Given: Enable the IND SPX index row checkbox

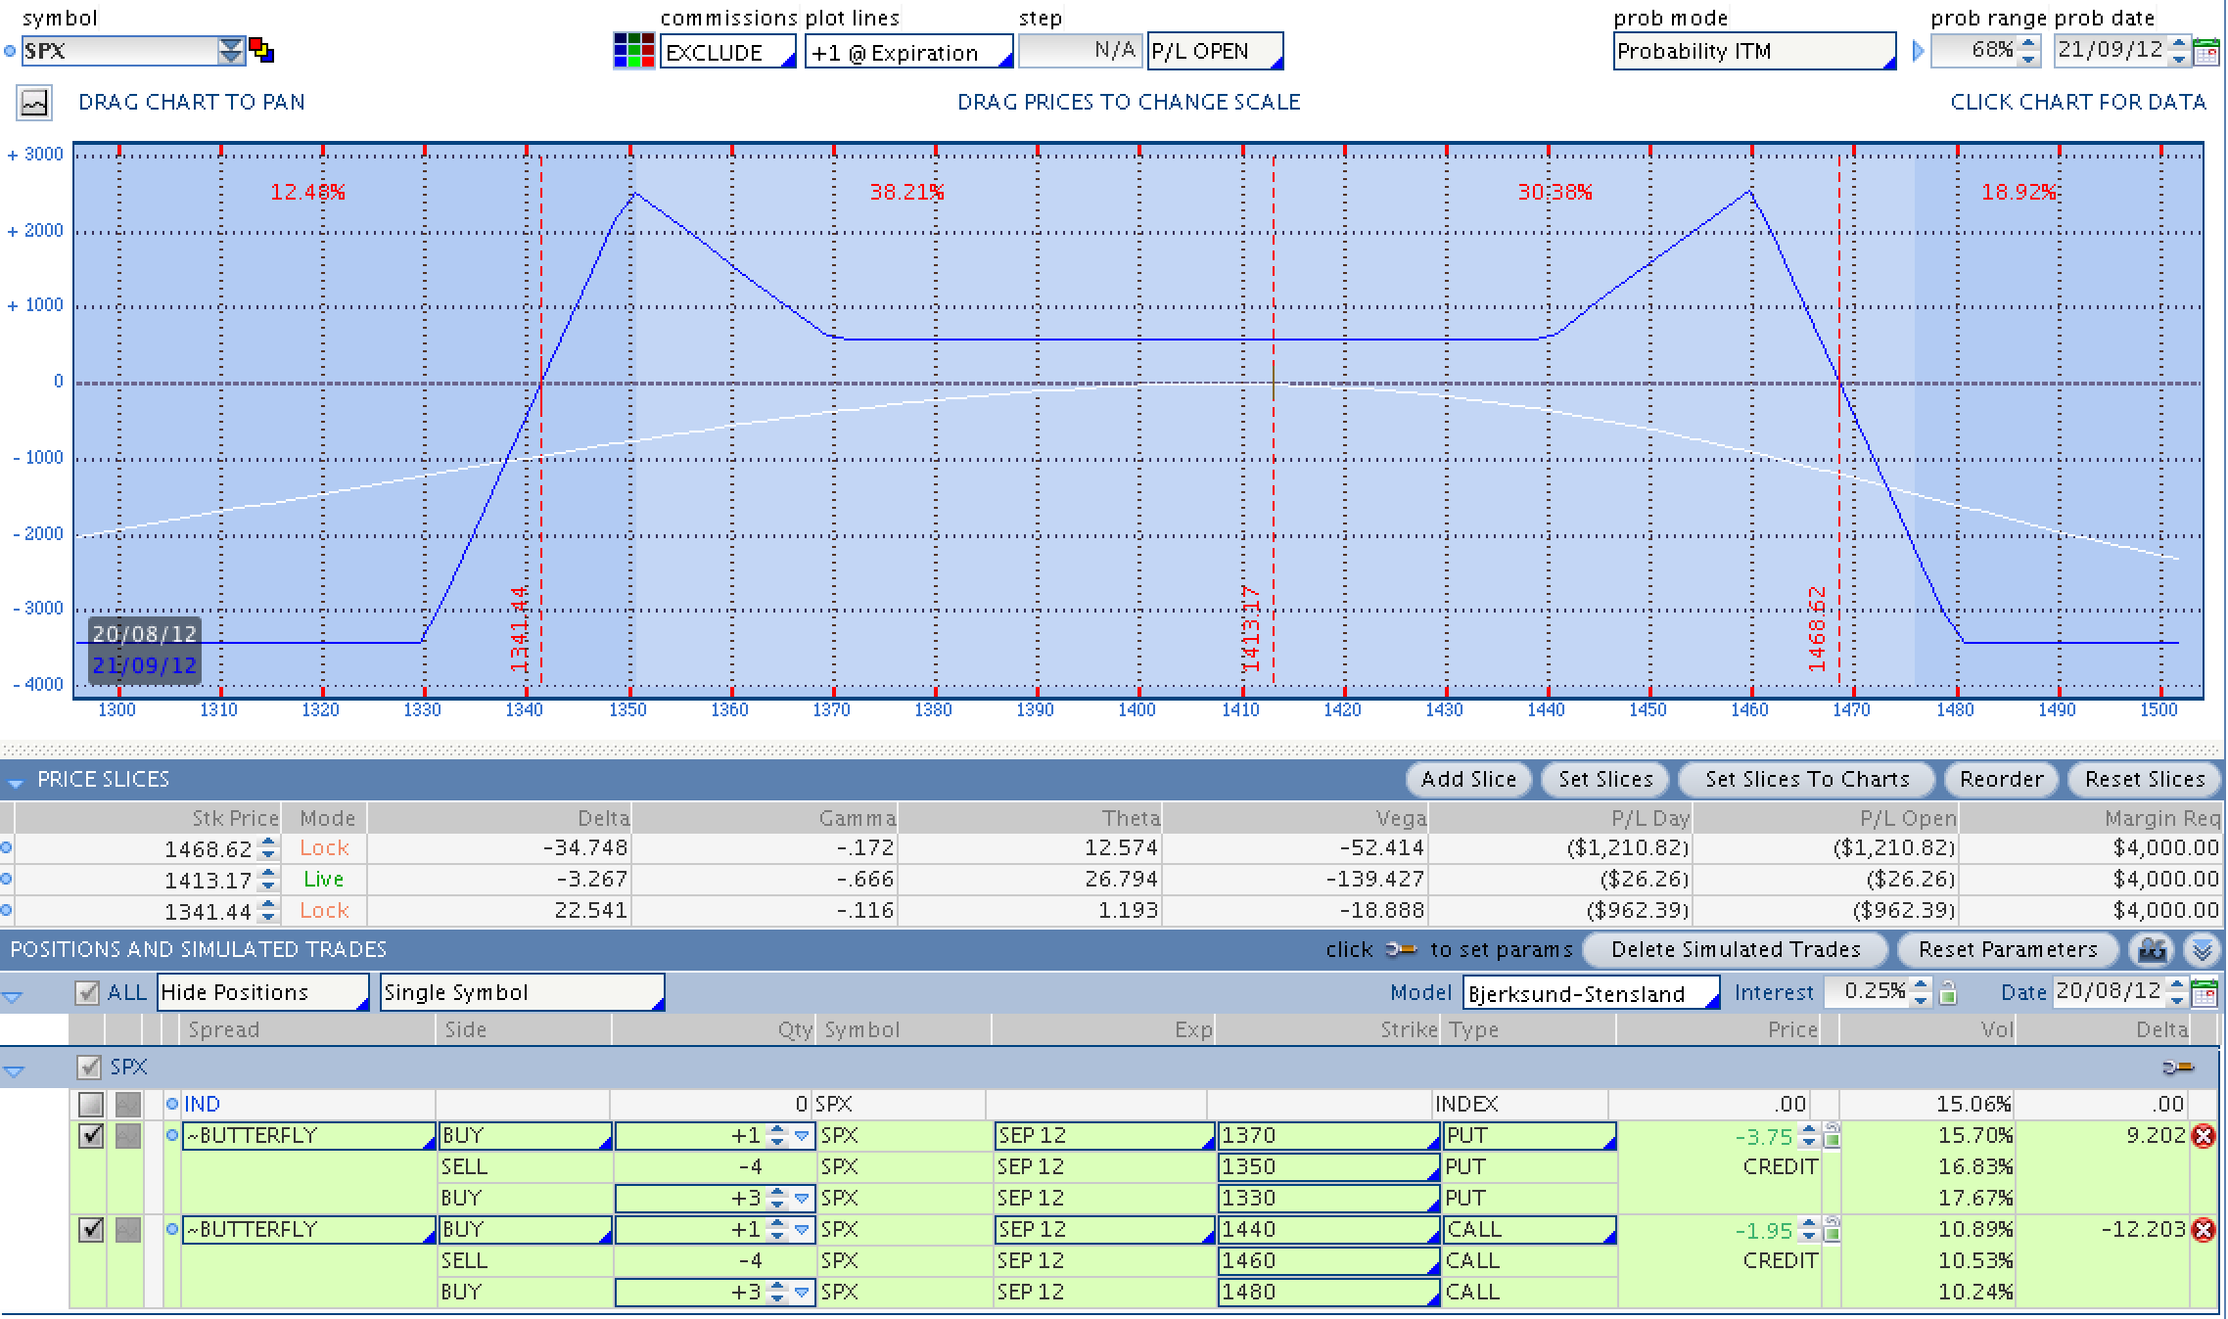Looking at the screenshot, I should [91, 1105].
